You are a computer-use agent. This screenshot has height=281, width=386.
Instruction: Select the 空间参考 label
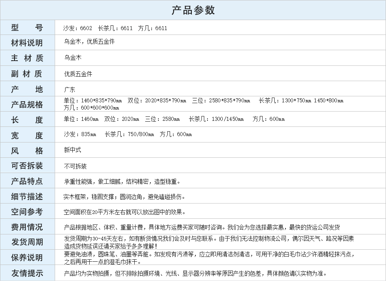pyautogui.click(x=27, y=212)
